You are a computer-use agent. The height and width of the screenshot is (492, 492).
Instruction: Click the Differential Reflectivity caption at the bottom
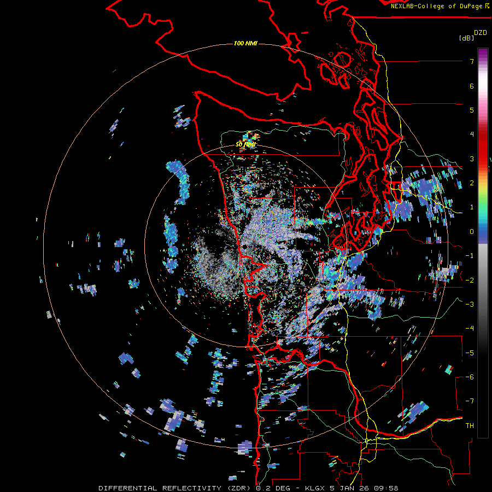(248, 488)
